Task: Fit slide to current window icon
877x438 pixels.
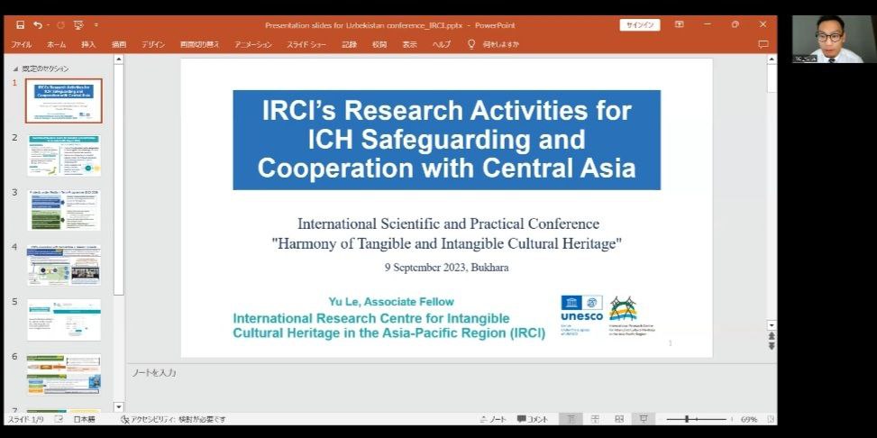Action: 769,419
